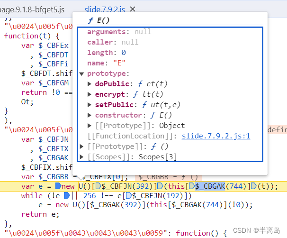Click '$_CBFIX.shif' code line
Screen dimensions: 287x238
click(47, 167)
